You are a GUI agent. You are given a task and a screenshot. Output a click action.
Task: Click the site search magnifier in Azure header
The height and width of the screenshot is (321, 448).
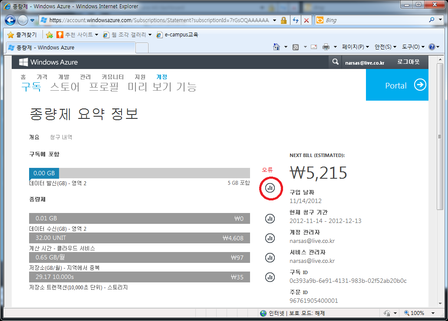(336, 62)
